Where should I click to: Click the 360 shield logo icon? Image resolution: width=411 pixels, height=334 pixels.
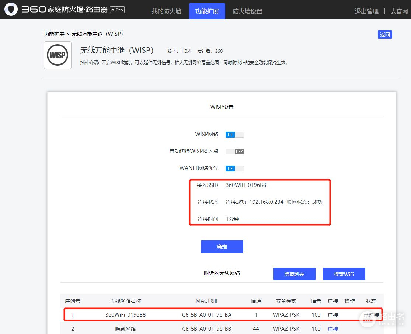(x=11, y=10)
